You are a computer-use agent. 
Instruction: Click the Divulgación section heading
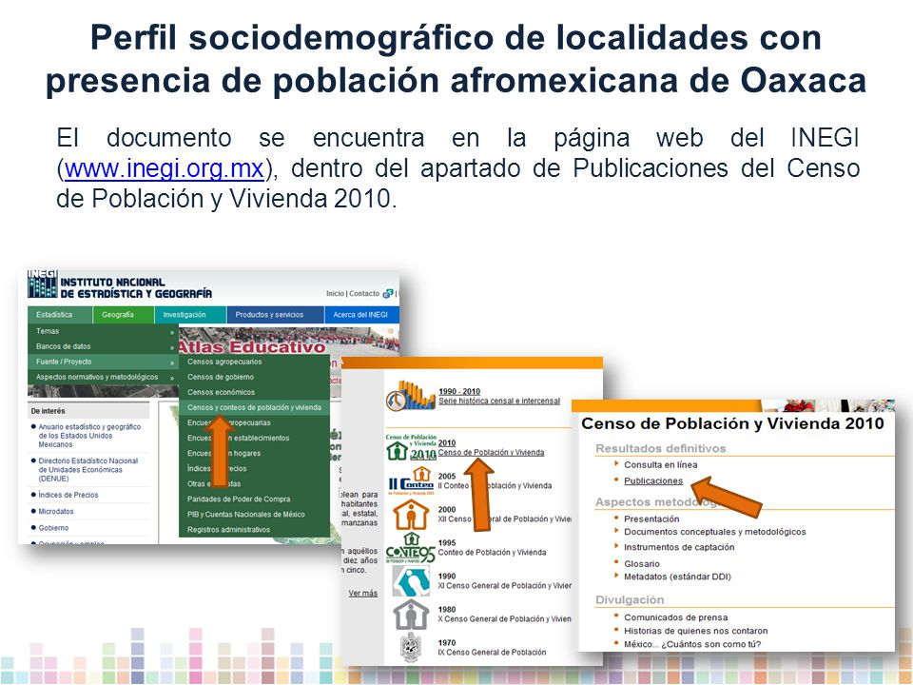point(630,599)
